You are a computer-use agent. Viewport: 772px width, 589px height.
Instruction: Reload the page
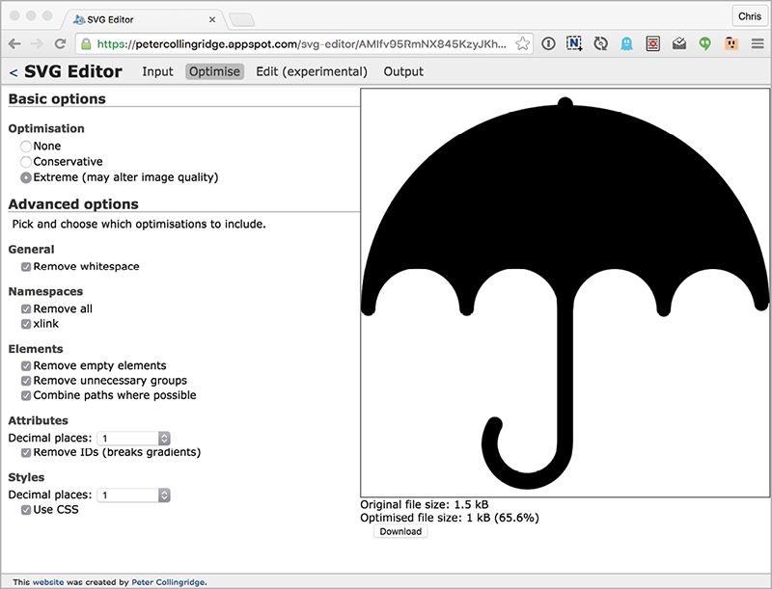click(x=60, y=43)
